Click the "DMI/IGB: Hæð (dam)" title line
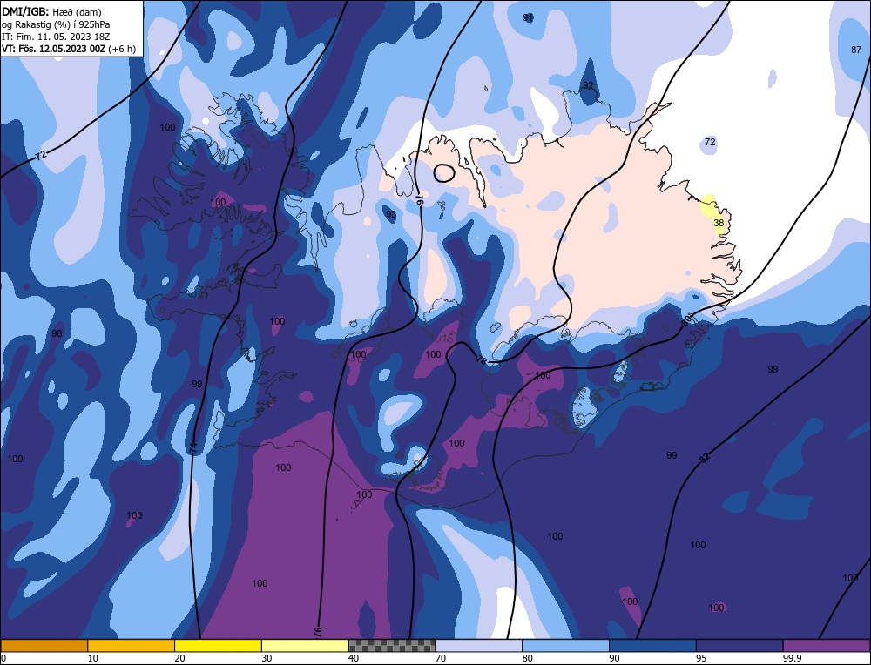Screen dimensions: 871x665 (x=51, y=11)
